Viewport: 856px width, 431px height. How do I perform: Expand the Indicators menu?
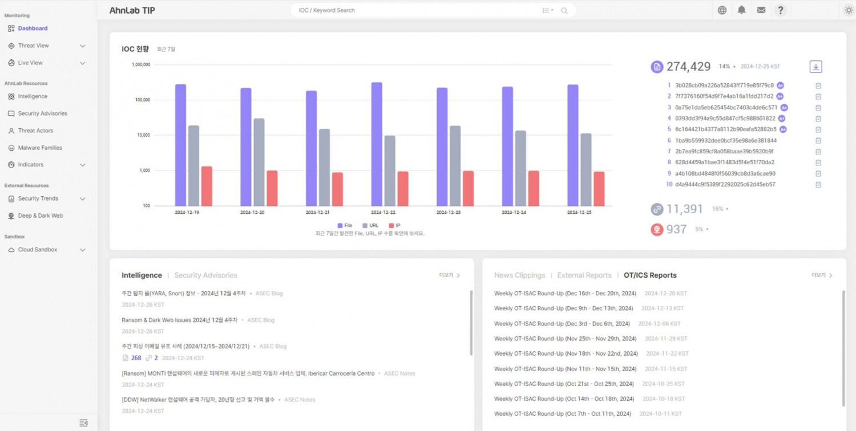[x=82, y=165]
